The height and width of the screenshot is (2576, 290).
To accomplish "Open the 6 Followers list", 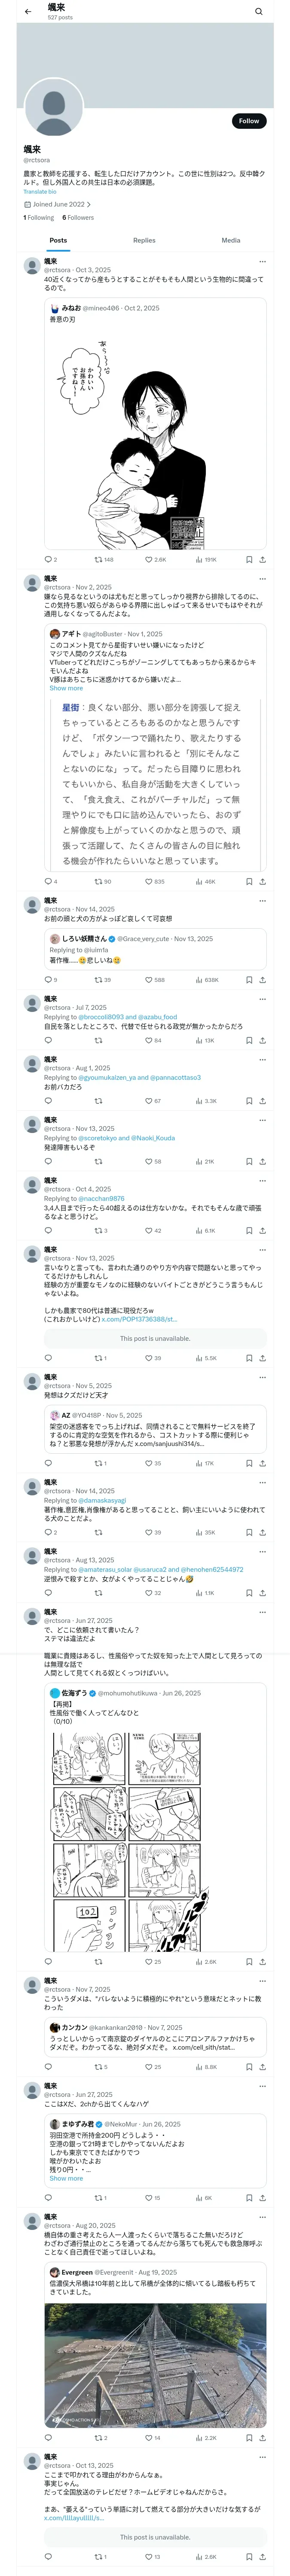I will coord(78,217).
